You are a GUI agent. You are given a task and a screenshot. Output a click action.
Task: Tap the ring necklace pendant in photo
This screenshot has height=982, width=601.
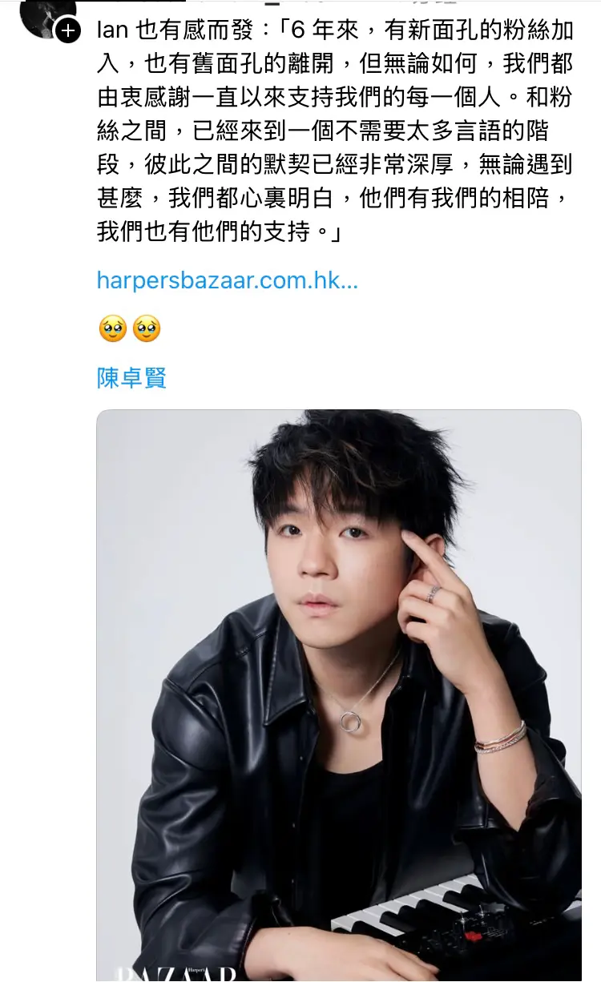[x=350, y=721]
